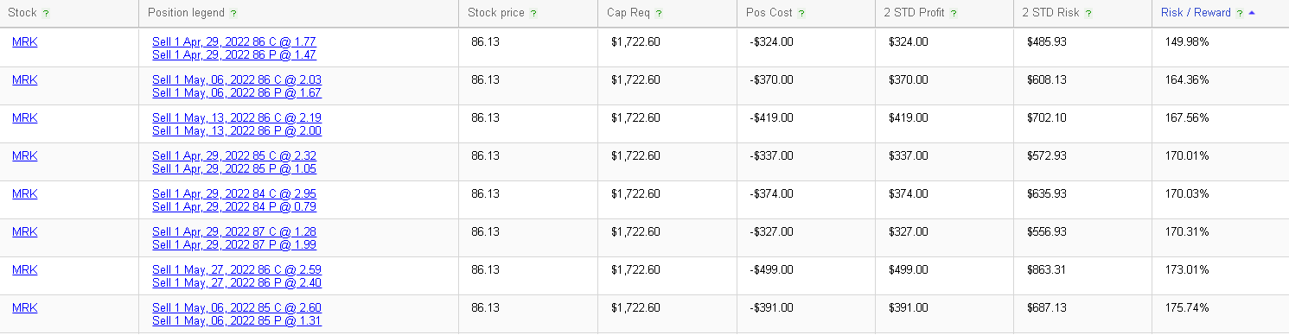Select Sell 1 May 06 2022 86 P @ 1.67
The image size is (1289, 335).
tap(237, 92)
